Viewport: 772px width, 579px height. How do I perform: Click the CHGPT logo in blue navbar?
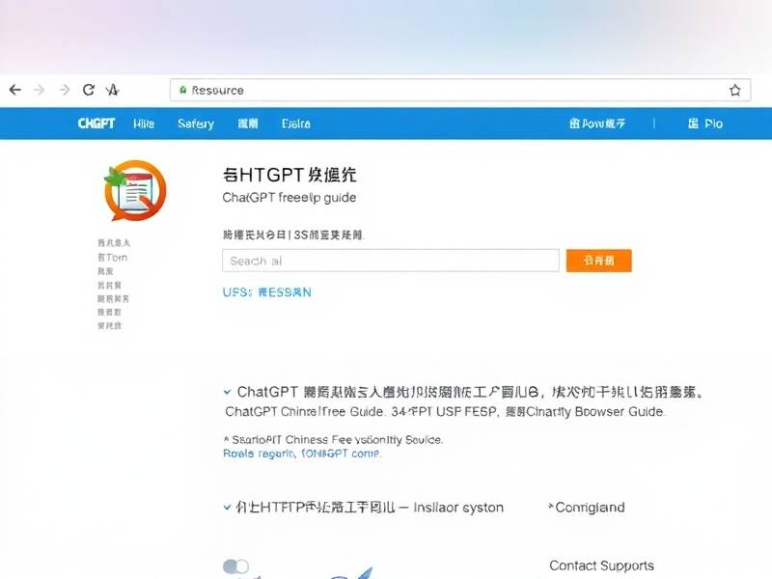pos(96,124)
